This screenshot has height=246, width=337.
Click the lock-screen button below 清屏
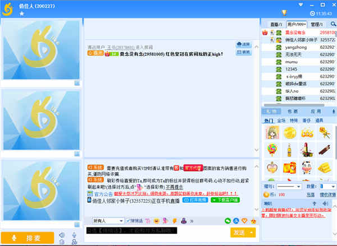[x=244, y=52]
